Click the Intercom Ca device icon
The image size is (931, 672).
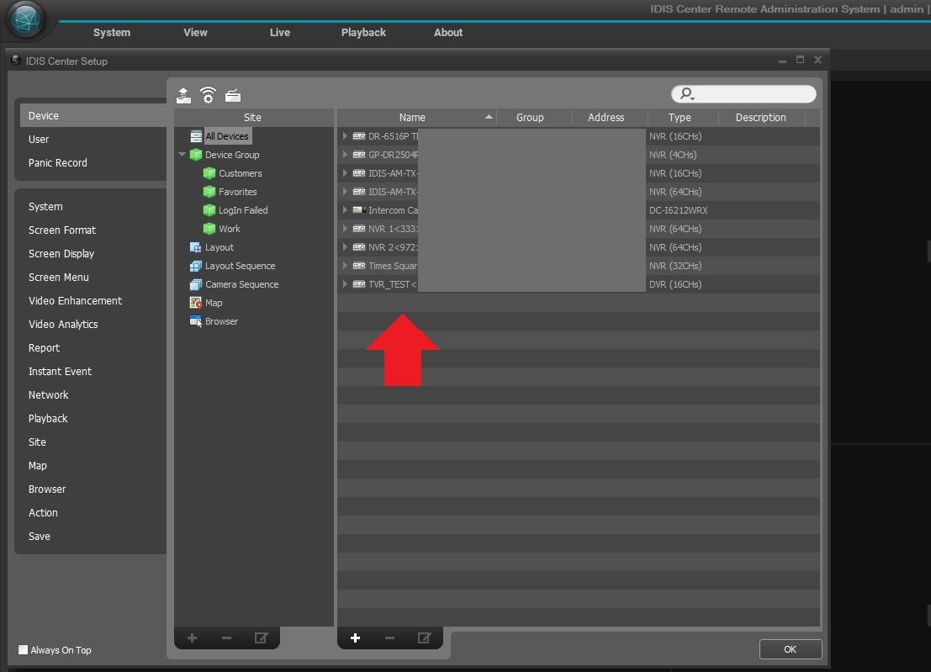click(x=359, y=210)
